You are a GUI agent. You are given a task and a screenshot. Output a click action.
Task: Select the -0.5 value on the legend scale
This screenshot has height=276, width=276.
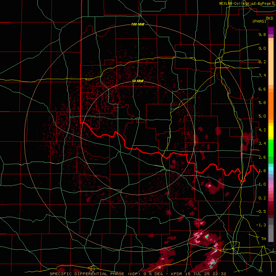[261, 212]
